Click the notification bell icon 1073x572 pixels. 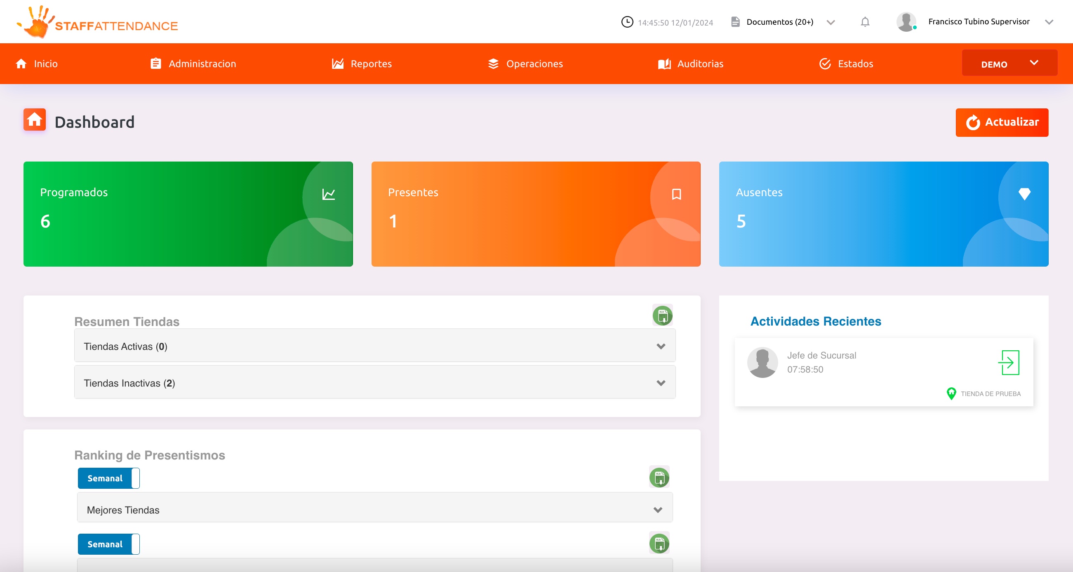pos(865,22)
